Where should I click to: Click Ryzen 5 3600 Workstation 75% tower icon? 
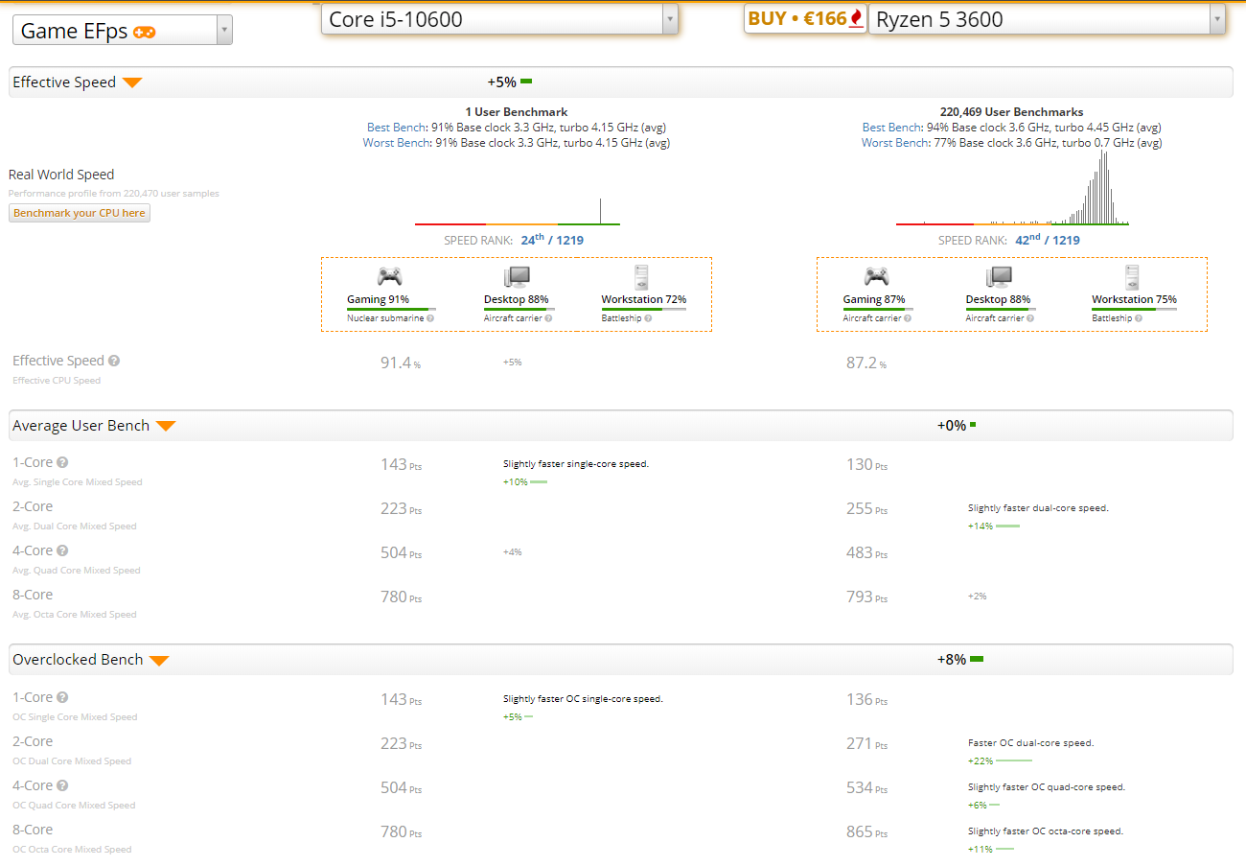coord(1132,277)
